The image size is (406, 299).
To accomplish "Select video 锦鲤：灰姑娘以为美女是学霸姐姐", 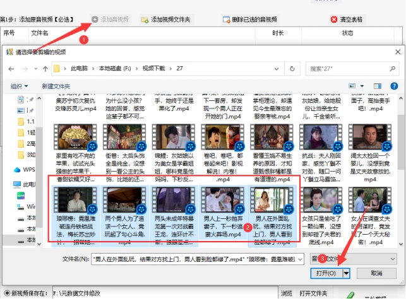I will coord(174,153).
